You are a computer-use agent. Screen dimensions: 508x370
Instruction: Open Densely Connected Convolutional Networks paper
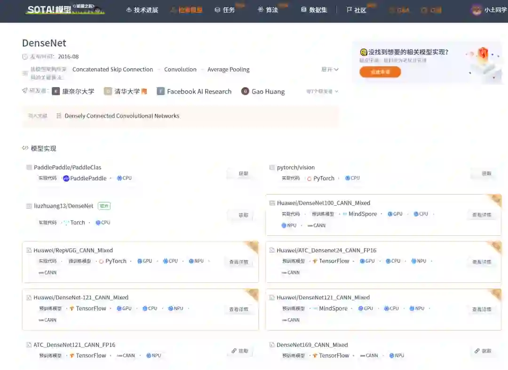(122, 116)
